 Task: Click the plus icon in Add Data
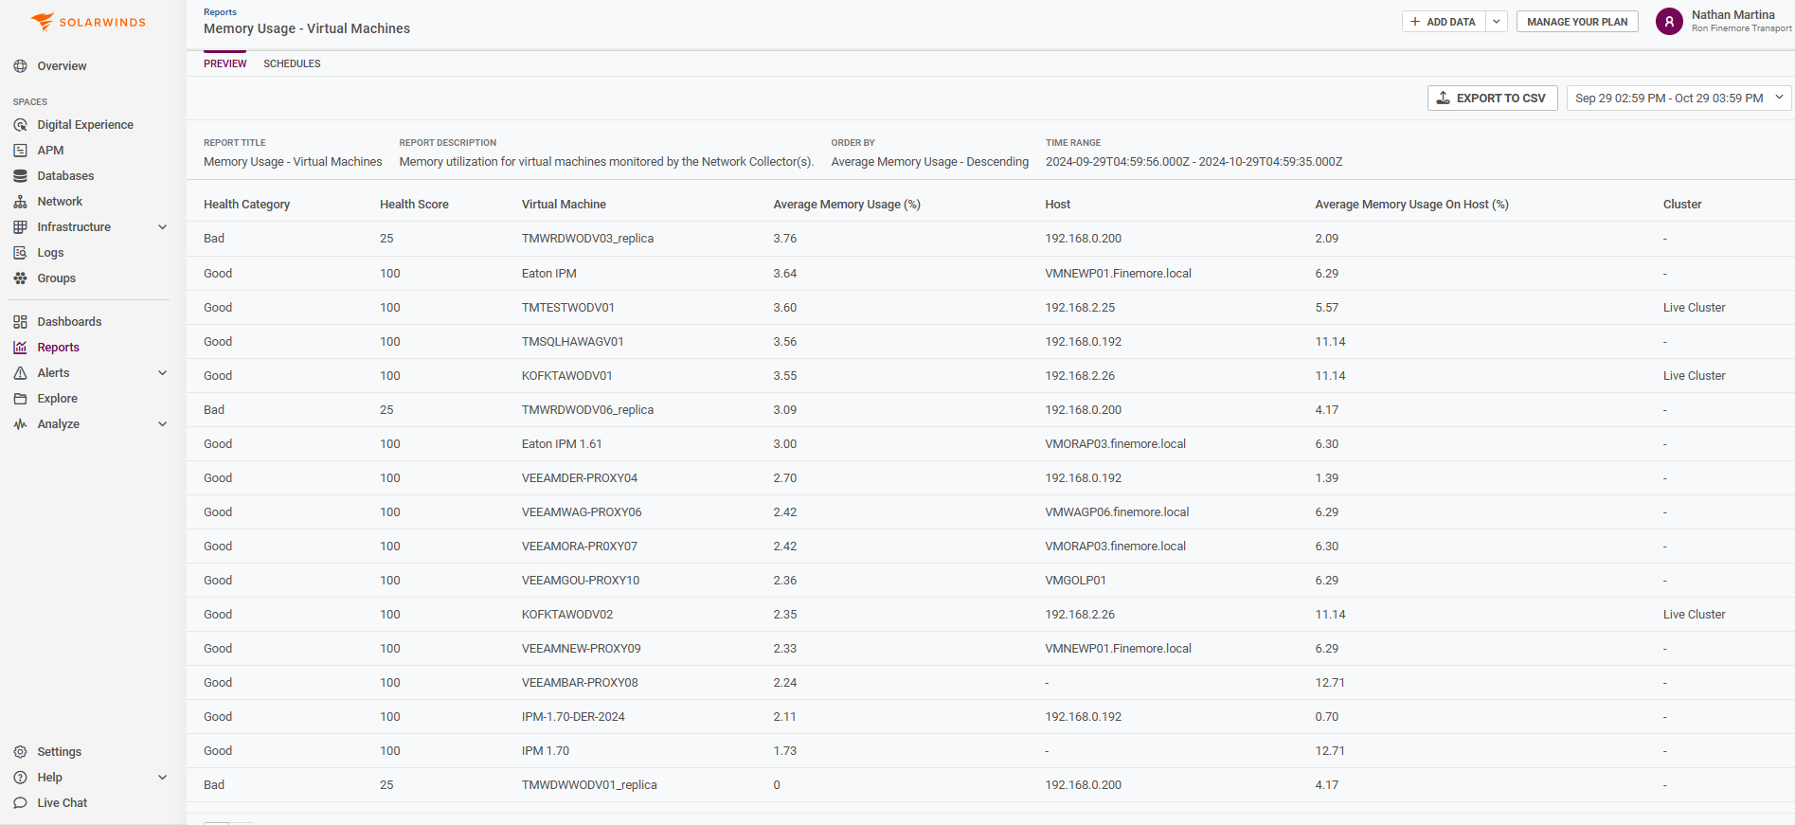(1415, 22)
